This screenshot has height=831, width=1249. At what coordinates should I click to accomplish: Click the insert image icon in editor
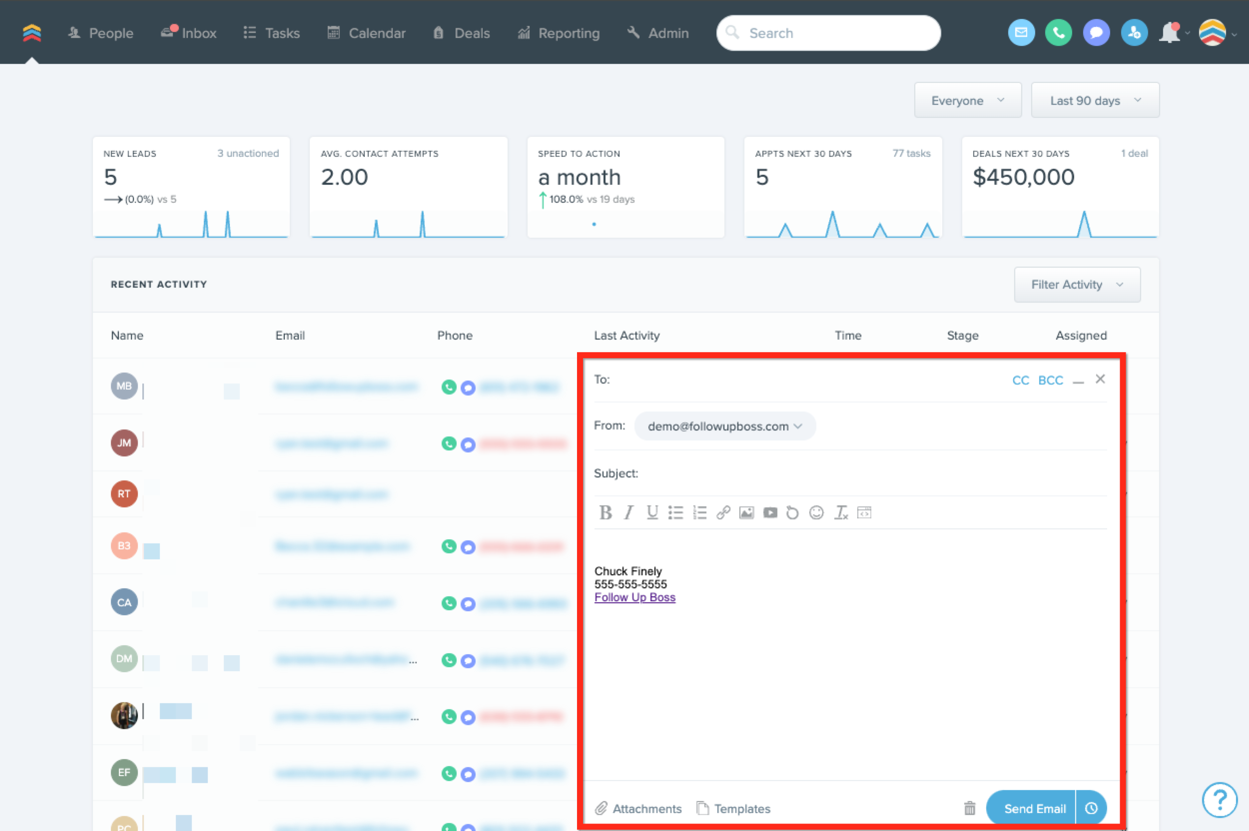tap(746, 512)
